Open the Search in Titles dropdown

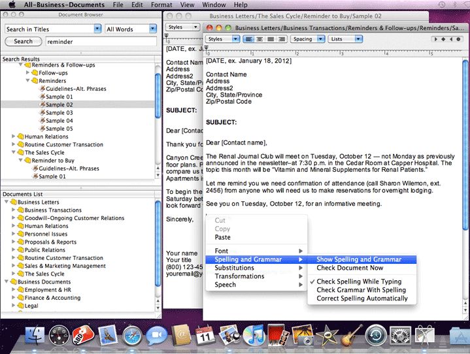[x=53, y=29]
